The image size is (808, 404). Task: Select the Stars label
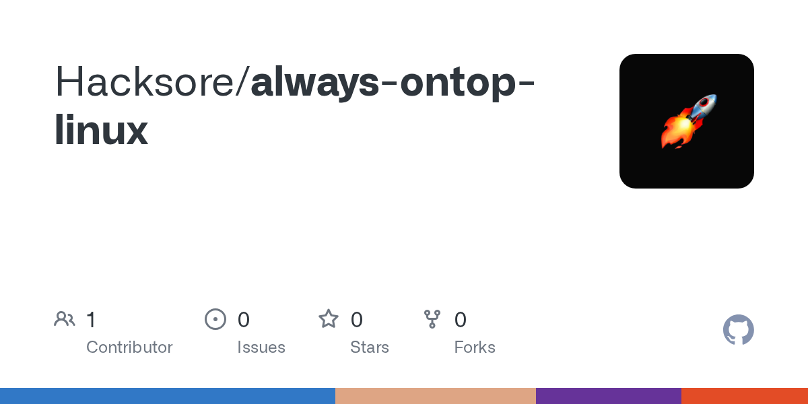click(x=370, y=347)
